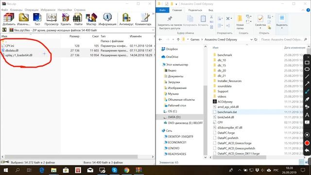Screen dimensions: 311x175
Task: Sort WinRAR list by Изменён column
Action: tap(136, 36)
